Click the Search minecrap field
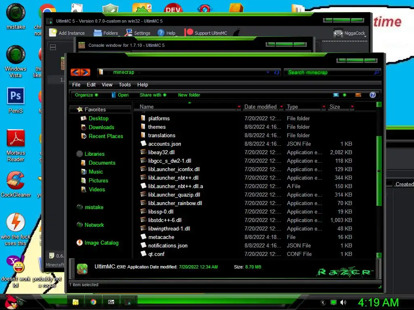 pyautogui.click(x=332, y=72)
